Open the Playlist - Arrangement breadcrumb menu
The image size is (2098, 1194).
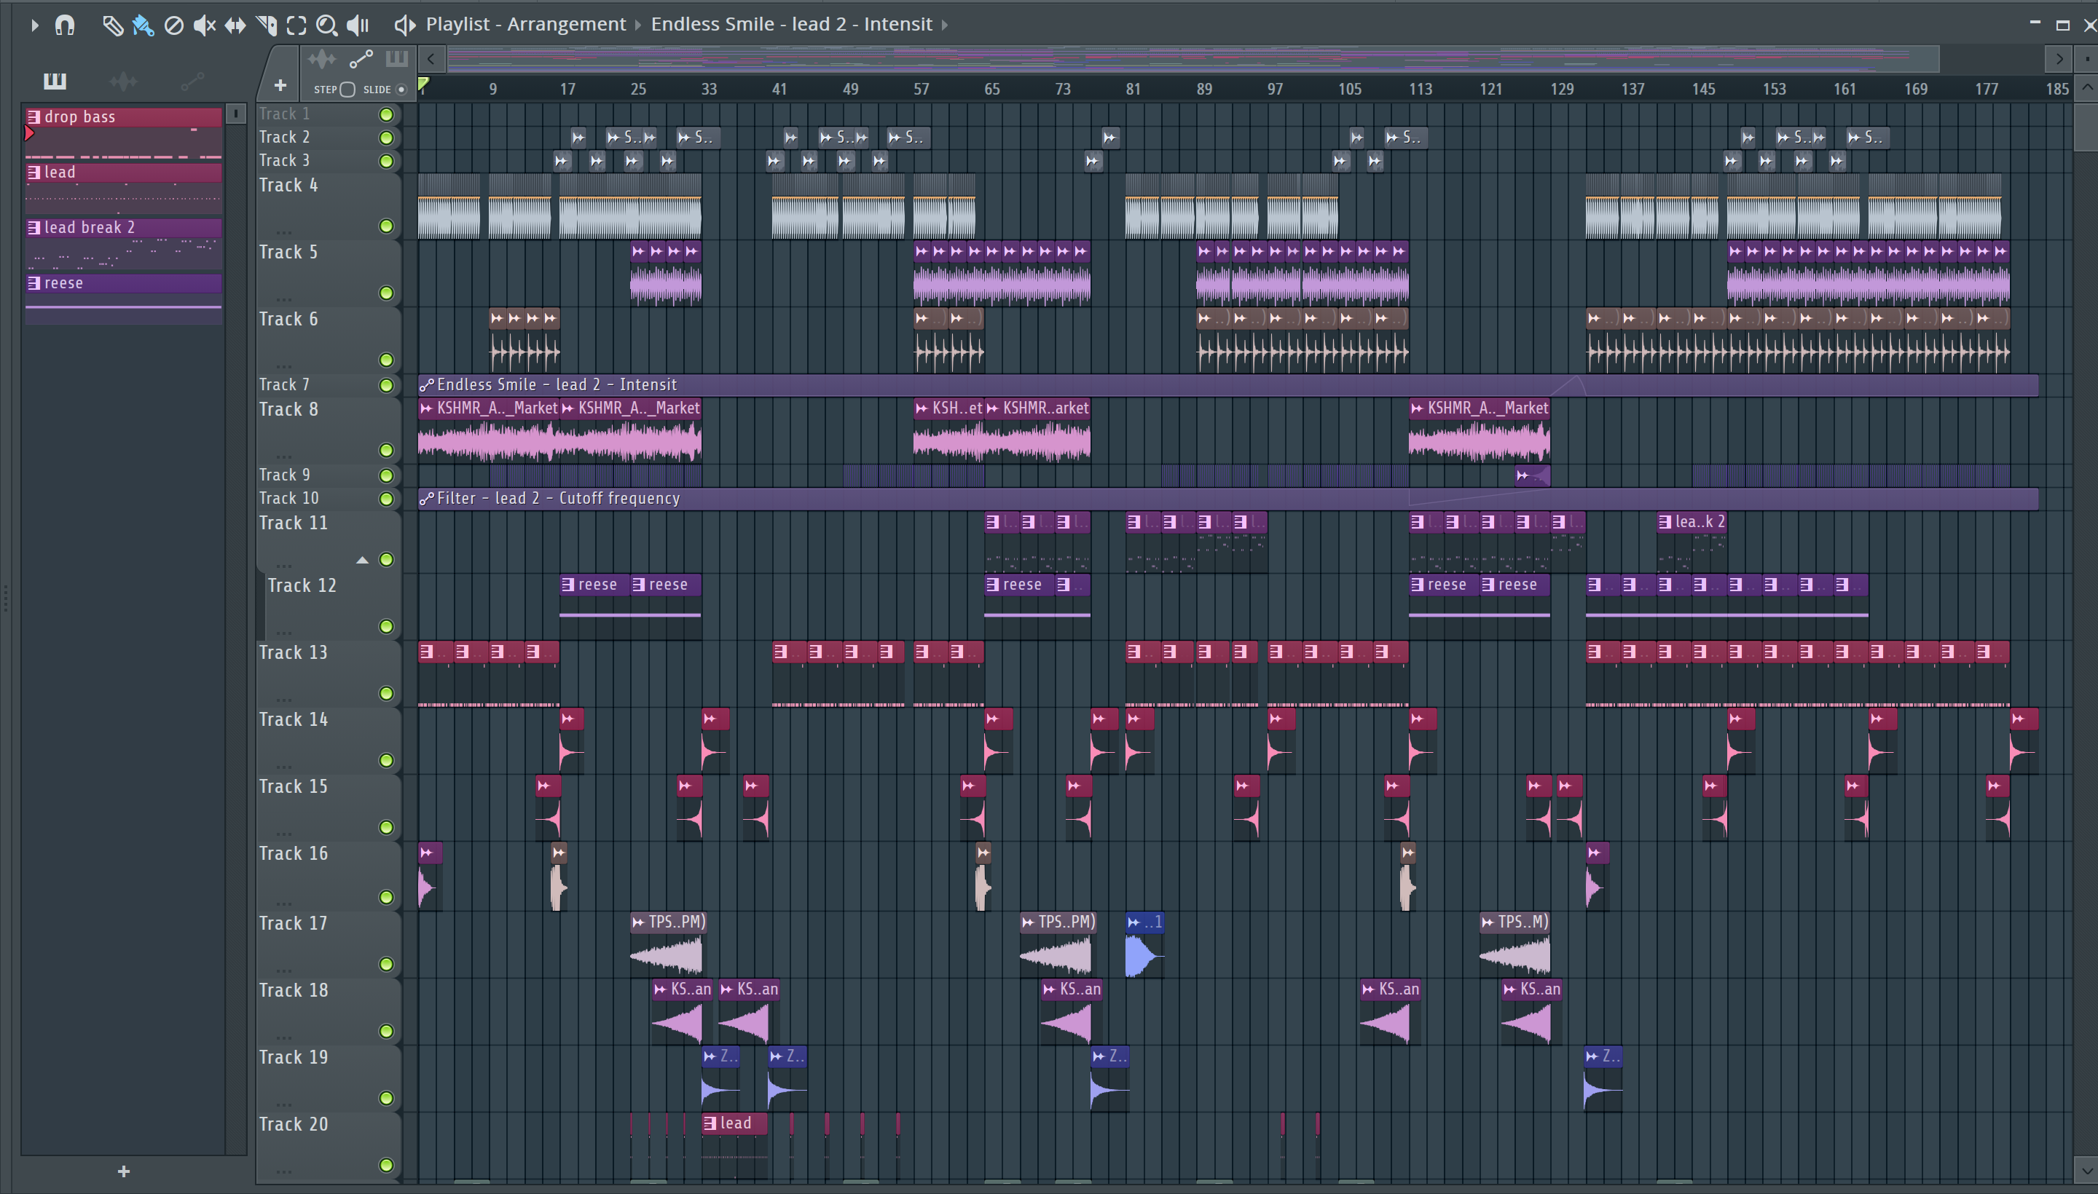point(525,24)
